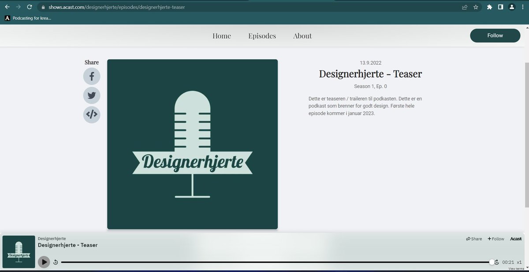Click the date 13.9.2022
The width and height of the screenshot is (529, 272).
[370, 63]
